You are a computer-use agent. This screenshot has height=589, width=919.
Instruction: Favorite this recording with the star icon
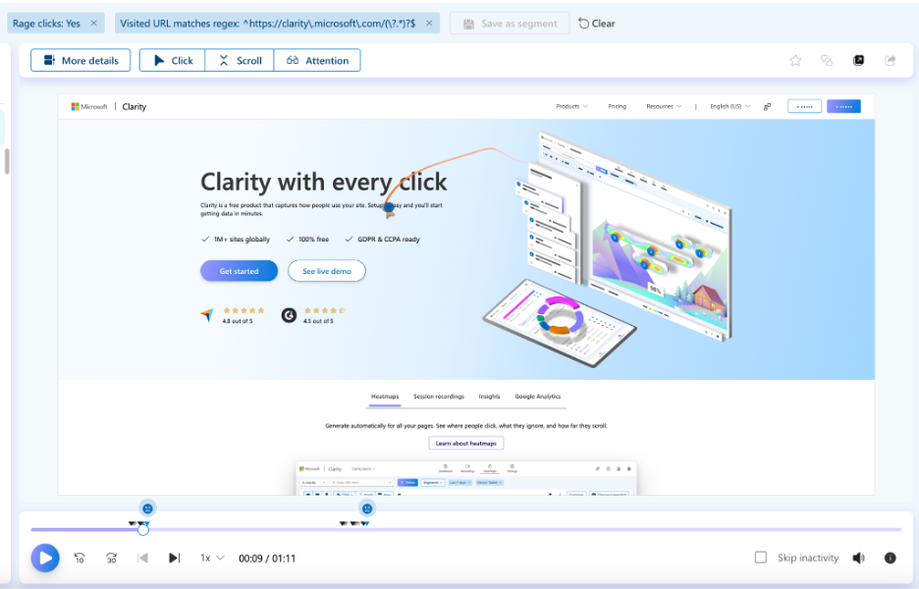(795, 61)
